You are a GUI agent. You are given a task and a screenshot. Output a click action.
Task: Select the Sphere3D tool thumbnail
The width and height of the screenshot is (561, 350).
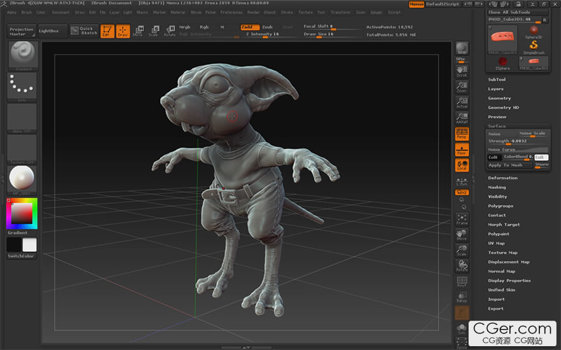[x=534, y=32]
